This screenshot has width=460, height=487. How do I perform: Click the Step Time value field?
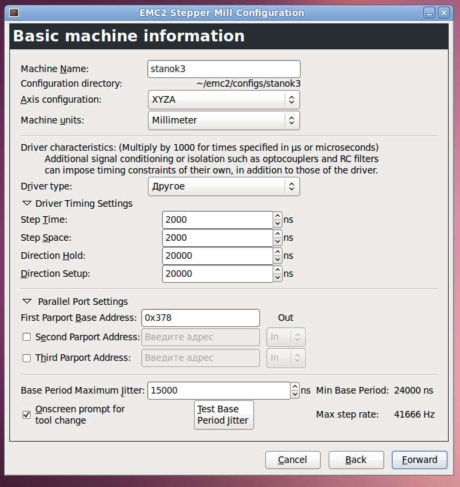point(217,220)
